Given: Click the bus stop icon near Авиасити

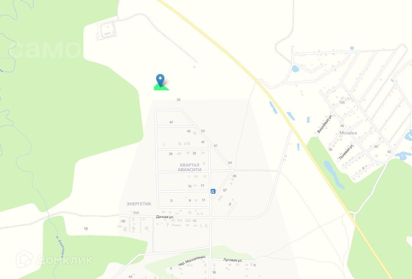Looking at the screenshot, I should point(213,191).
